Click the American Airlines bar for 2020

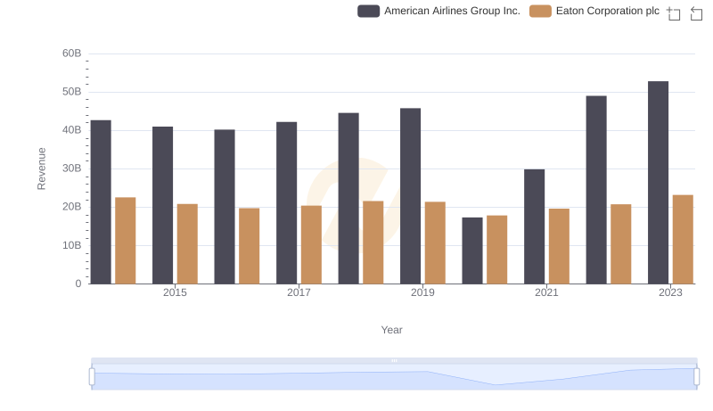click(x=472, y=251)
